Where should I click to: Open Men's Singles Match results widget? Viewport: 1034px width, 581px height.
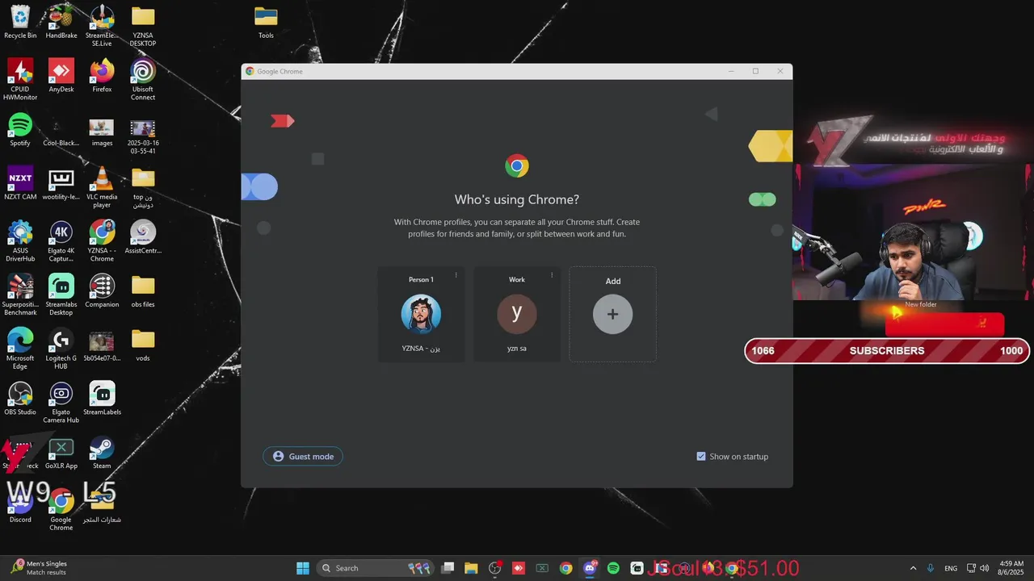click(x=40, y=568)
